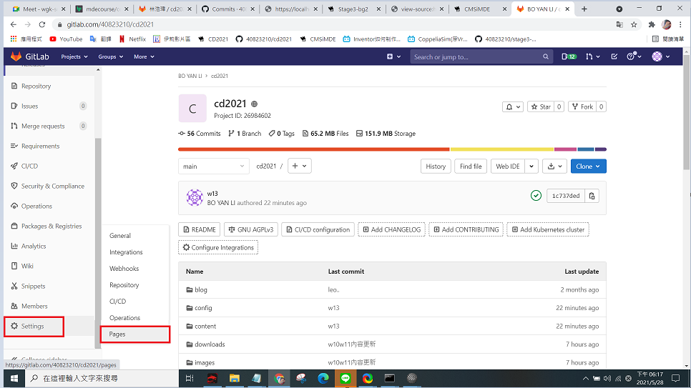Screen dimensions: 691x388
Task: Copy commit SHA 1c737ded clipboard icon
Action: 592,196
